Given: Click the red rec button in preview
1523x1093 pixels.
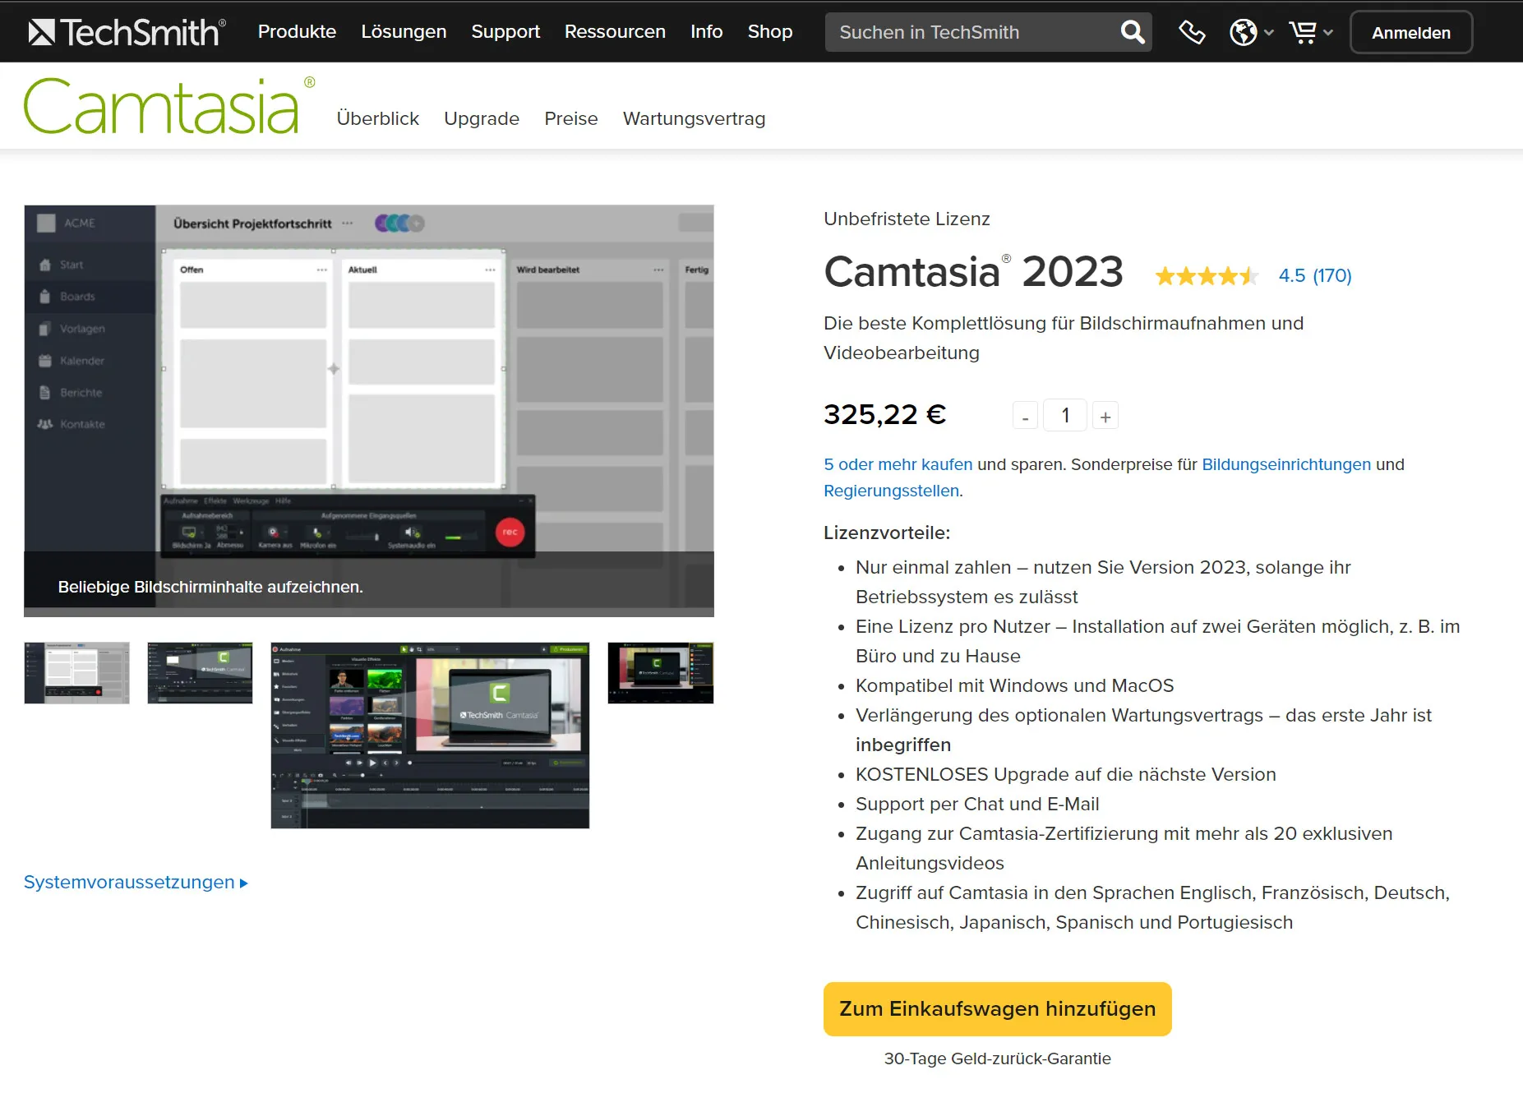Looking at the screenshot, I should pyautogui.click(x=510, y=532).
